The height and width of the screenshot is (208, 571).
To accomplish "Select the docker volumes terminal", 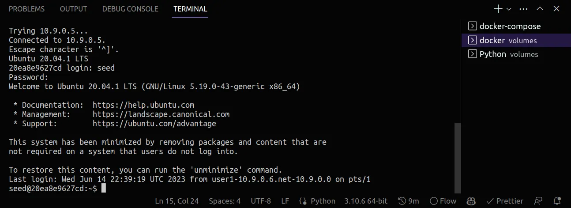I will [x=508, y=40].
